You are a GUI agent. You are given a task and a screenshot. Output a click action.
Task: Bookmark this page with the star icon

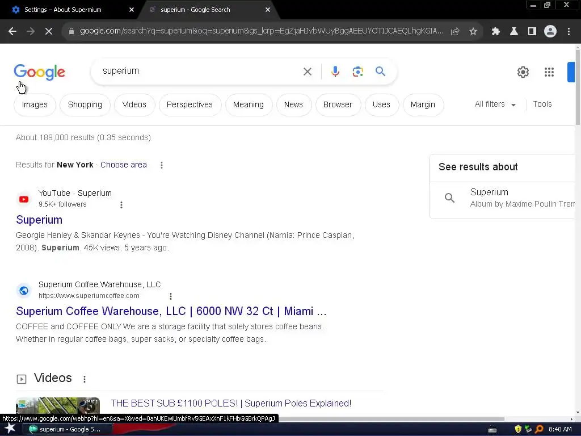point(473,32)
